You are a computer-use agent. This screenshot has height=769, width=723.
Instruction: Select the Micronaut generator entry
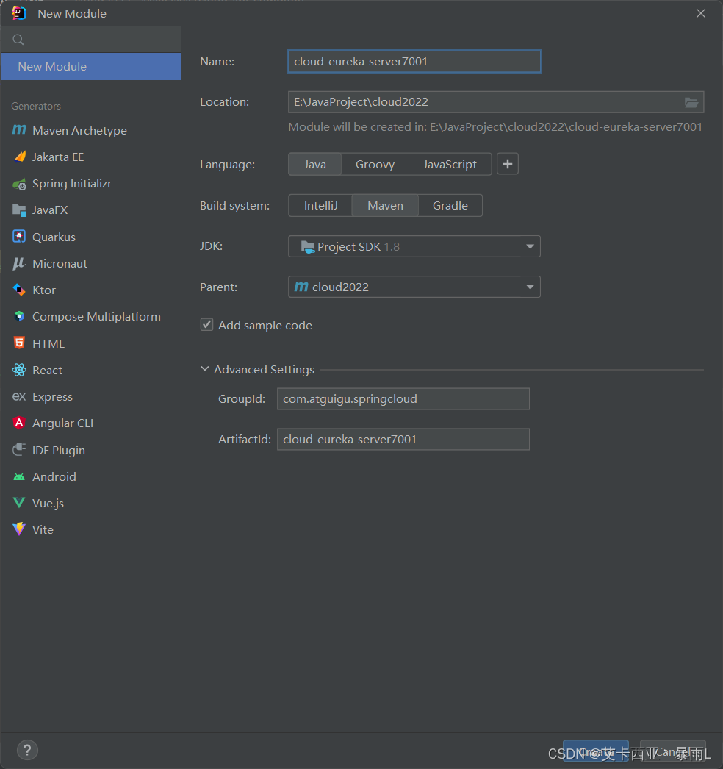90,263
